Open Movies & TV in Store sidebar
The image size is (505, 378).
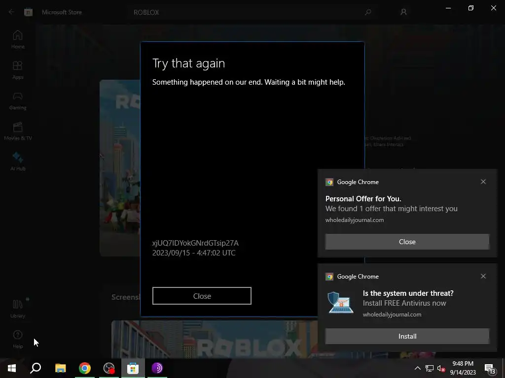[x=18, y=131]
